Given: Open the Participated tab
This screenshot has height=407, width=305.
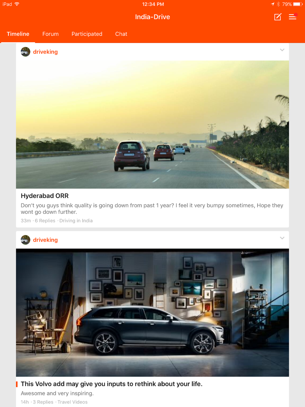Looking at the screenshot, I should click(87, 34).
